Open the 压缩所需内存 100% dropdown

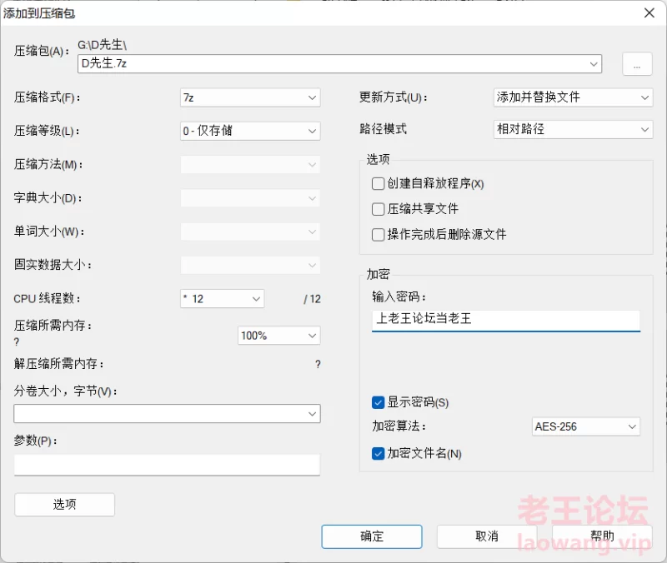coord(279,336)
